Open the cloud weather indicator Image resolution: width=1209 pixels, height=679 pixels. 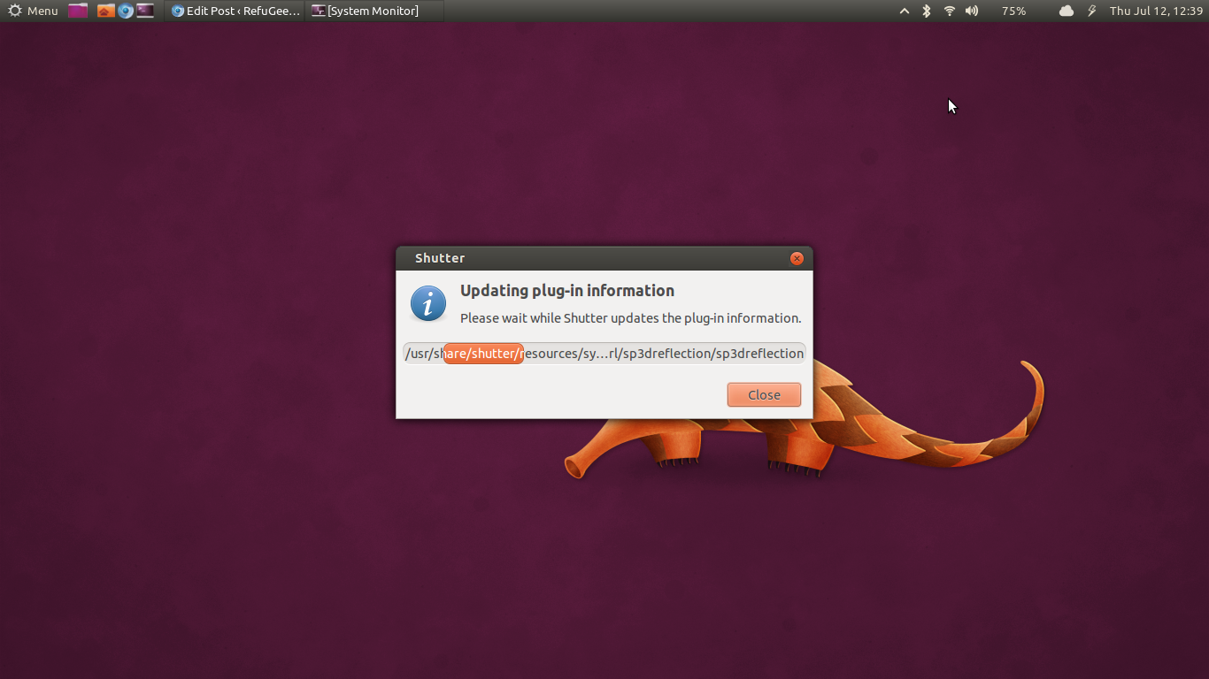(1066, 11)
